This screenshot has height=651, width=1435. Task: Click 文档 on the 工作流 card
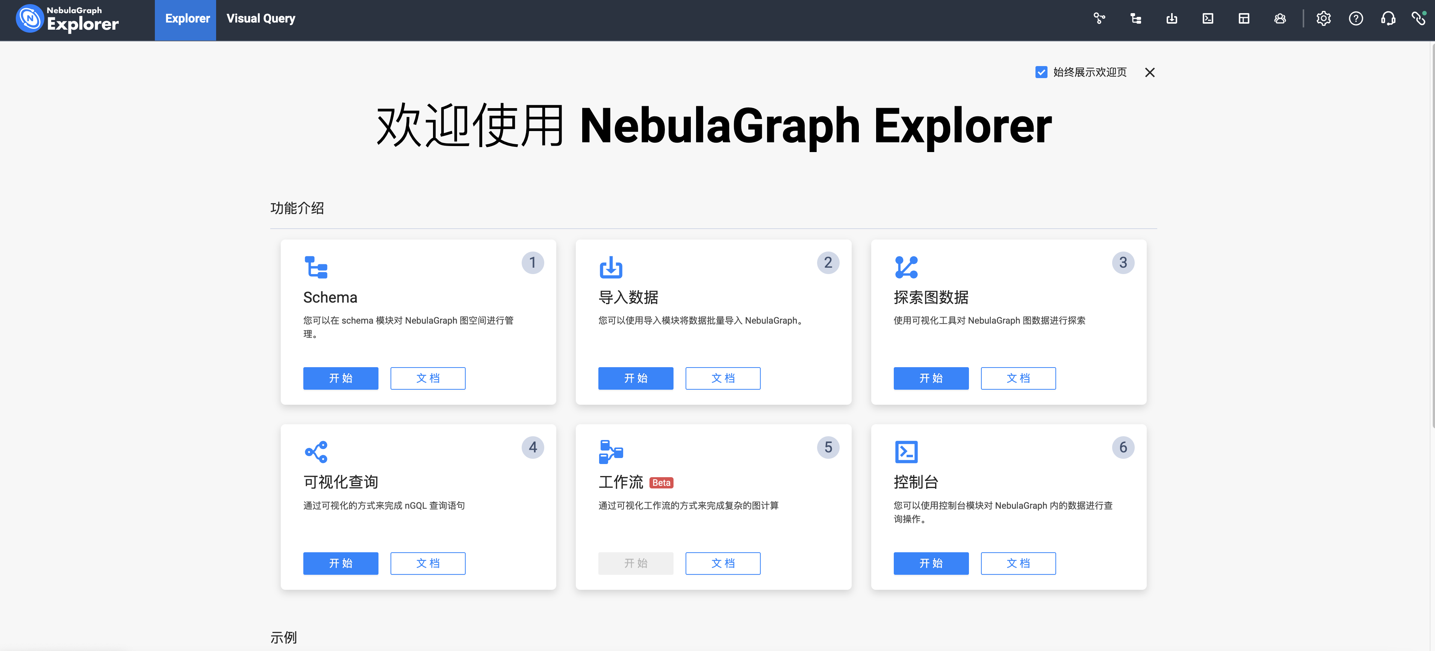point(722,563)
